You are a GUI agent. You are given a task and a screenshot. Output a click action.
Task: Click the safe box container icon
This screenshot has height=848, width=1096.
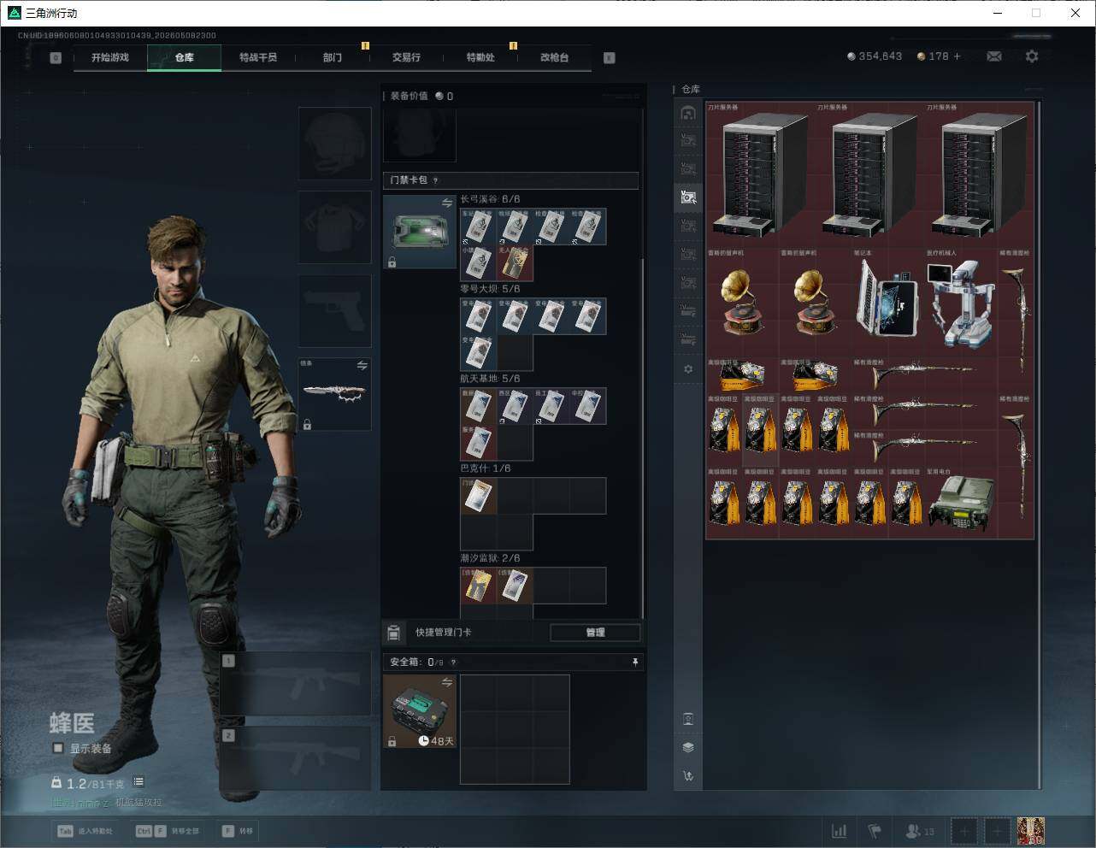pos(419,711)
